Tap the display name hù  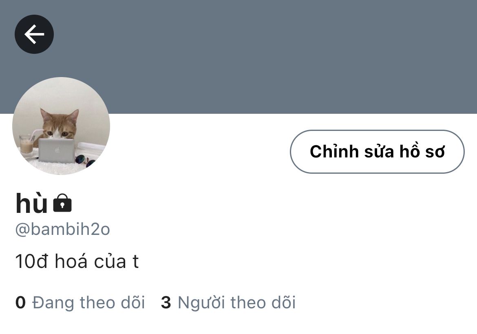click(31, 203)
